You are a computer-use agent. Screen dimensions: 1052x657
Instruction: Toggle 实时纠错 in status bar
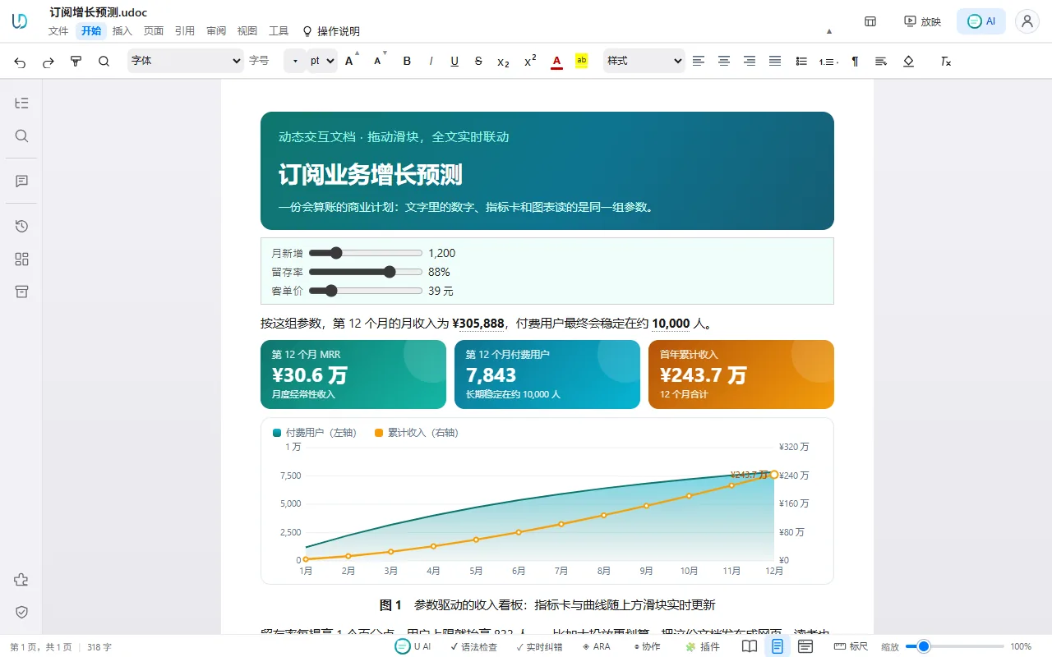539,646
